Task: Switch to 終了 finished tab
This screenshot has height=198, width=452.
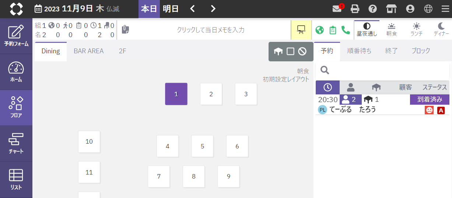Action: [392, 51]
